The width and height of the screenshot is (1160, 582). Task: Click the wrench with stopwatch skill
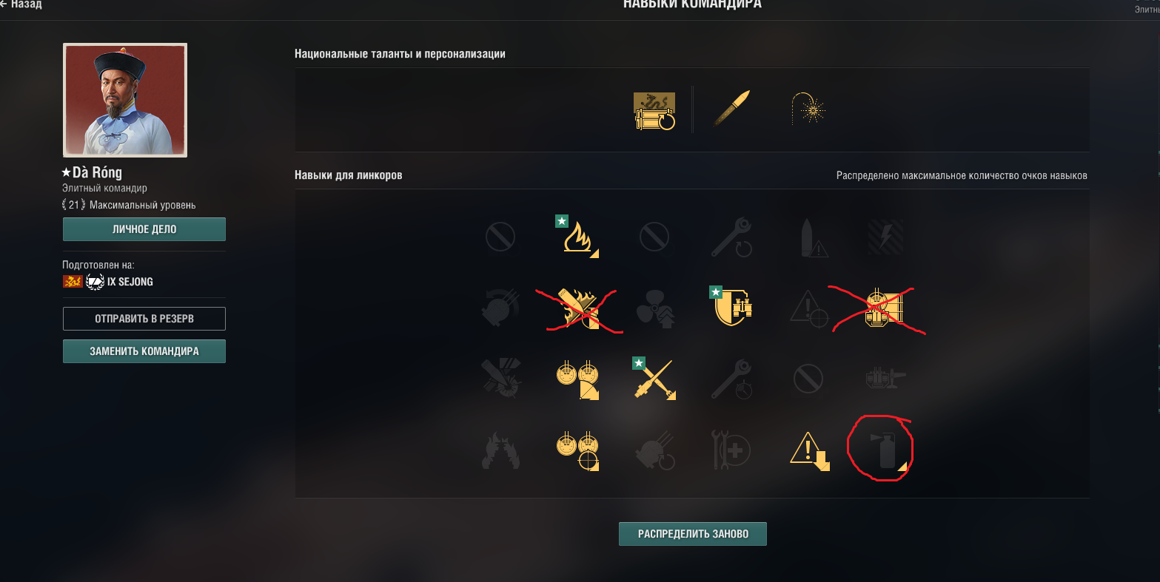click(x=731, y=379)
